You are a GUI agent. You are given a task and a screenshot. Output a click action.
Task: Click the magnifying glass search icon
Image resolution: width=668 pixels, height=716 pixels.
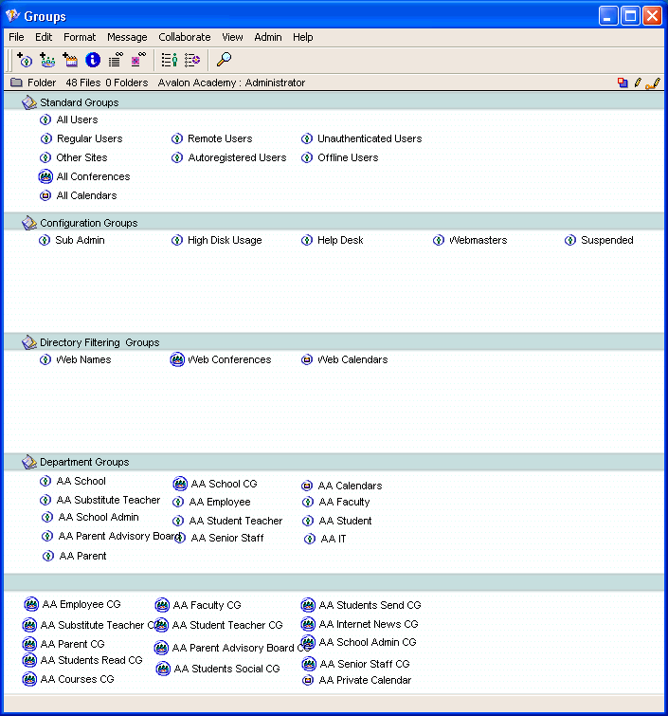224,60
